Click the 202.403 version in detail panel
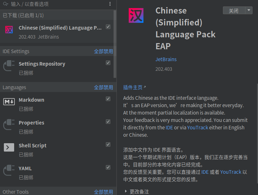This screenshot has height=195, width=258. (x=164, y=69)
